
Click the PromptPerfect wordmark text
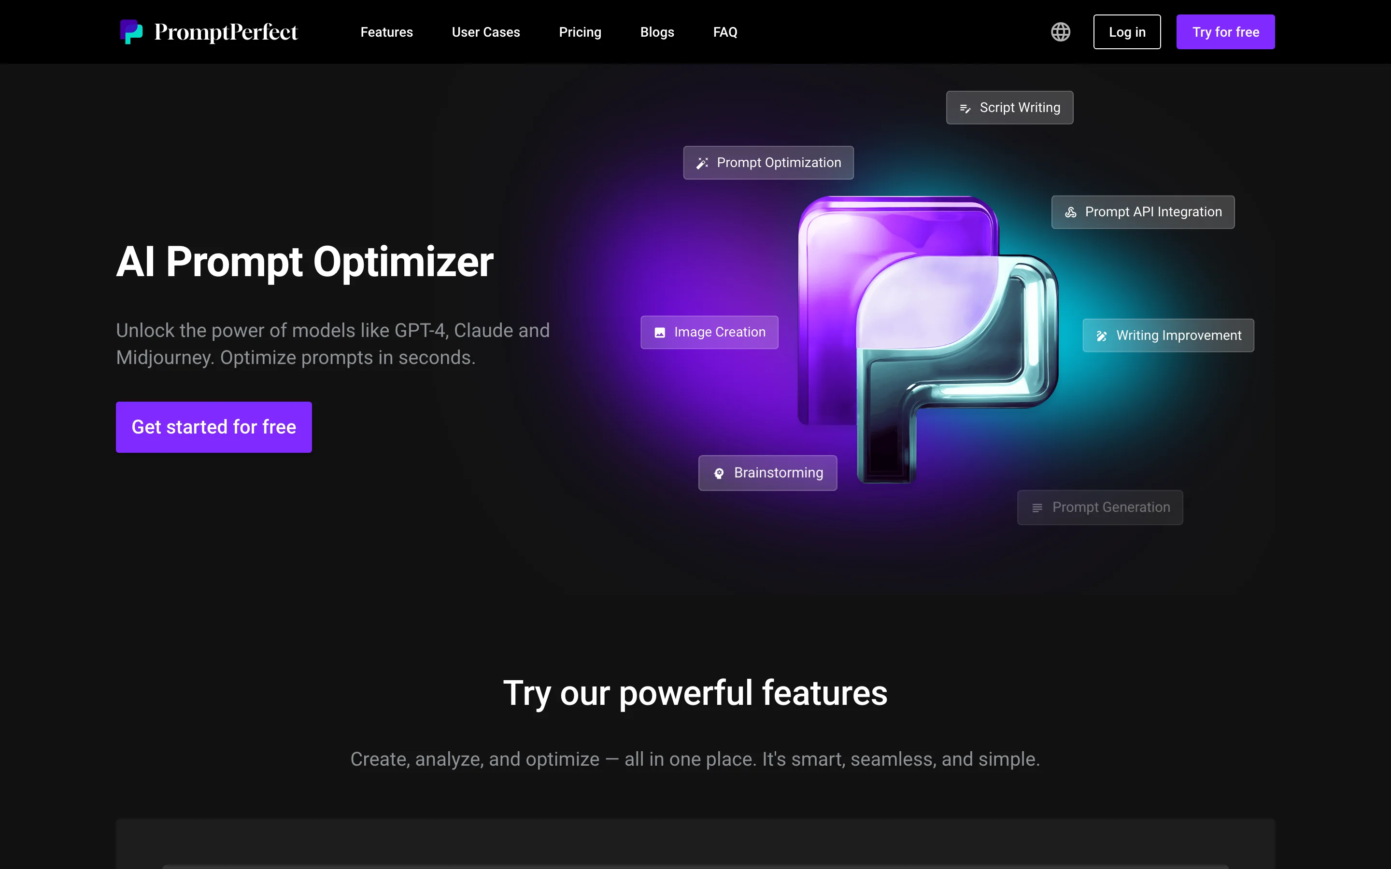tap(226, 32)
